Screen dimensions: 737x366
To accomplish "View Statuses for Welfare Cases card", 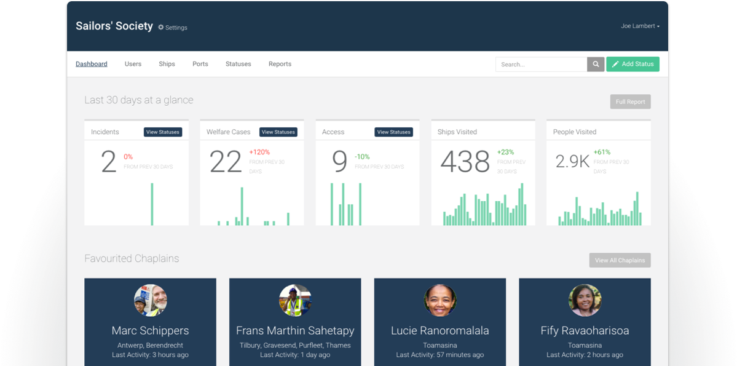I will 278,132.
